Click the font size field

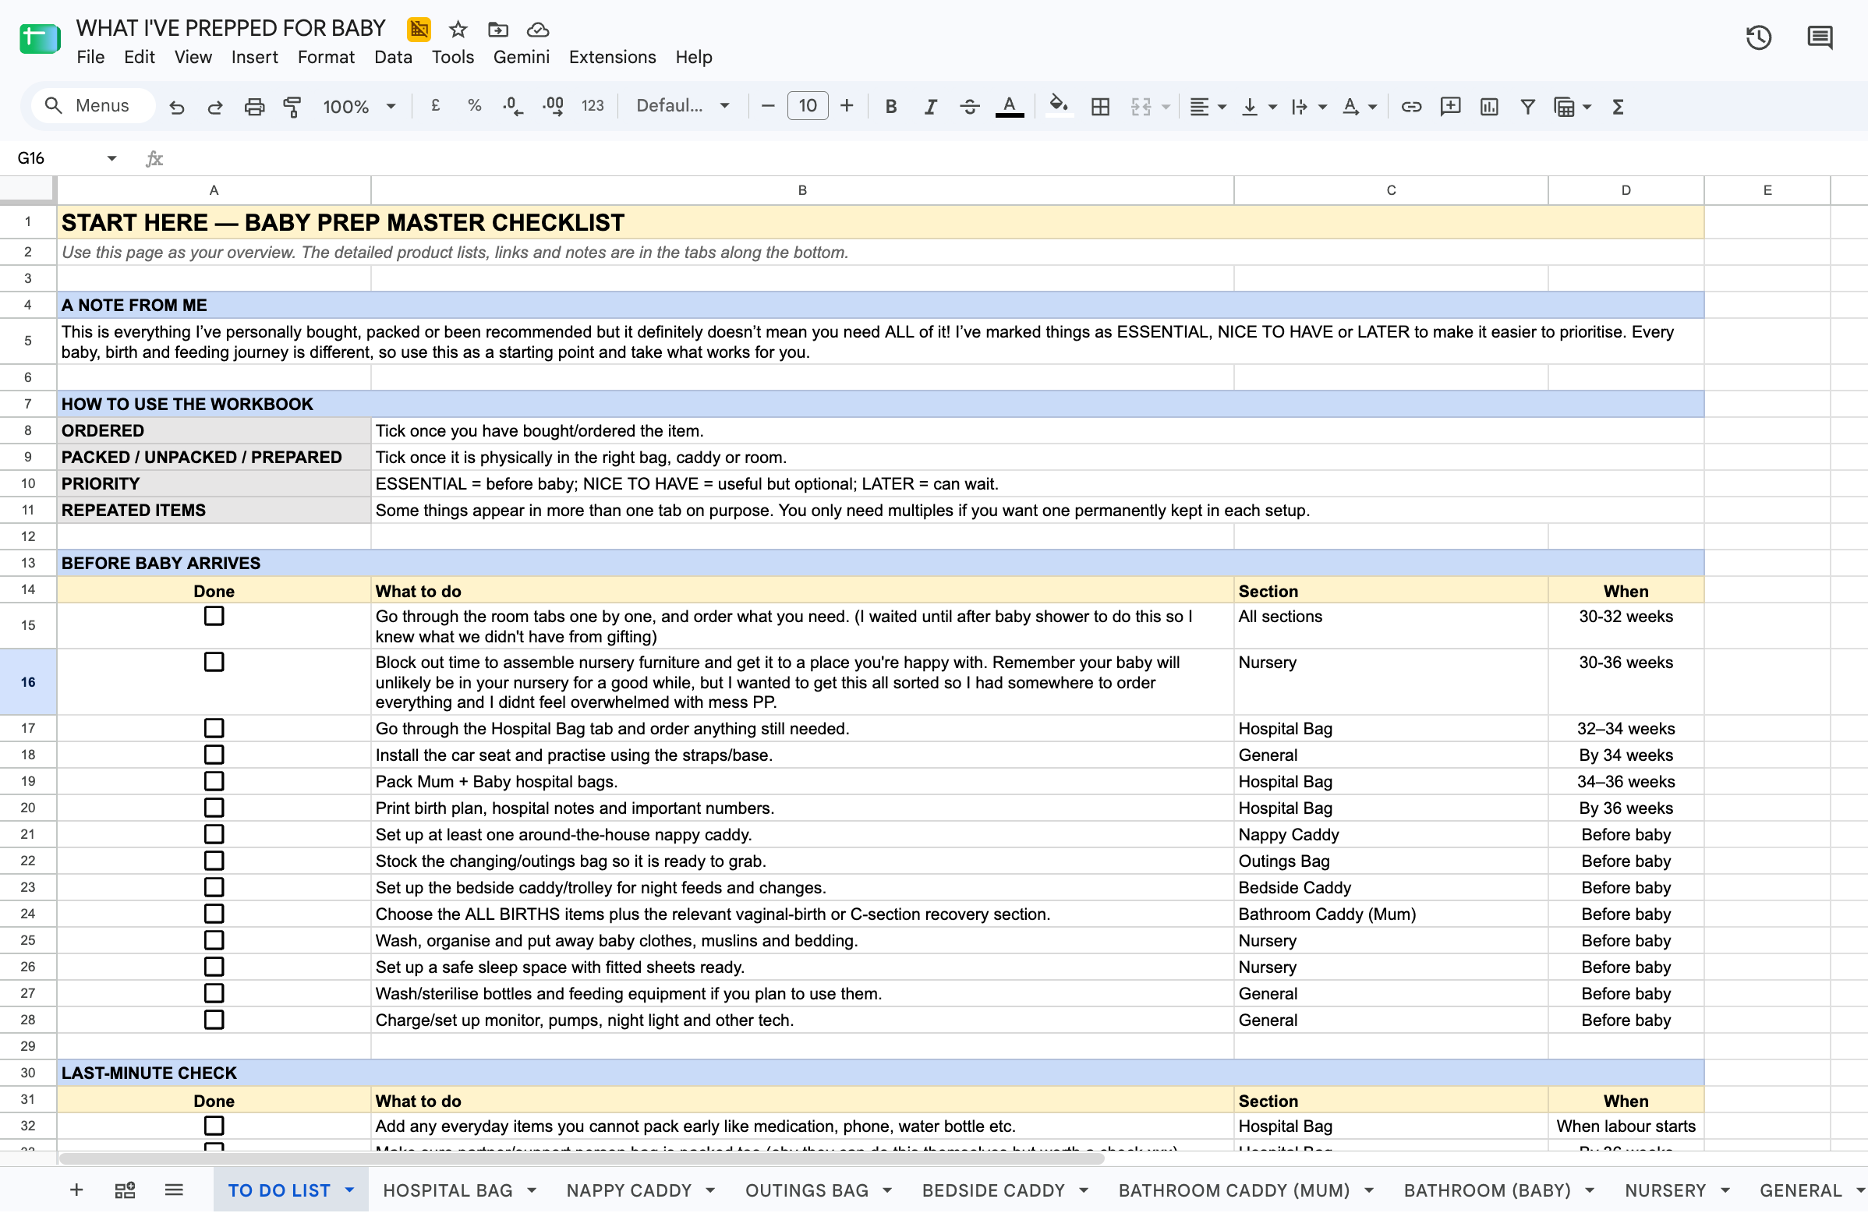[x=808, y=106]
